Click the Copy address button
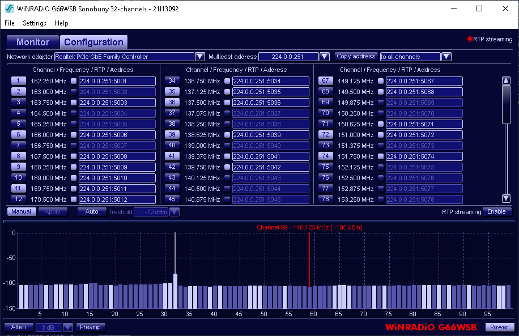Screen dimensions: 519x336 [356, 57]
